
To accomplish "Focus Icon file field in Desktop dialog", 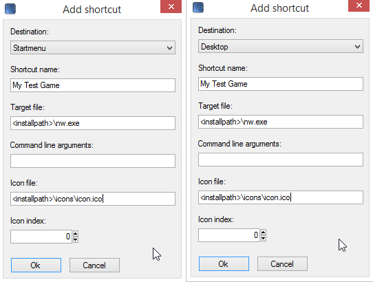I will pos(281,197).
